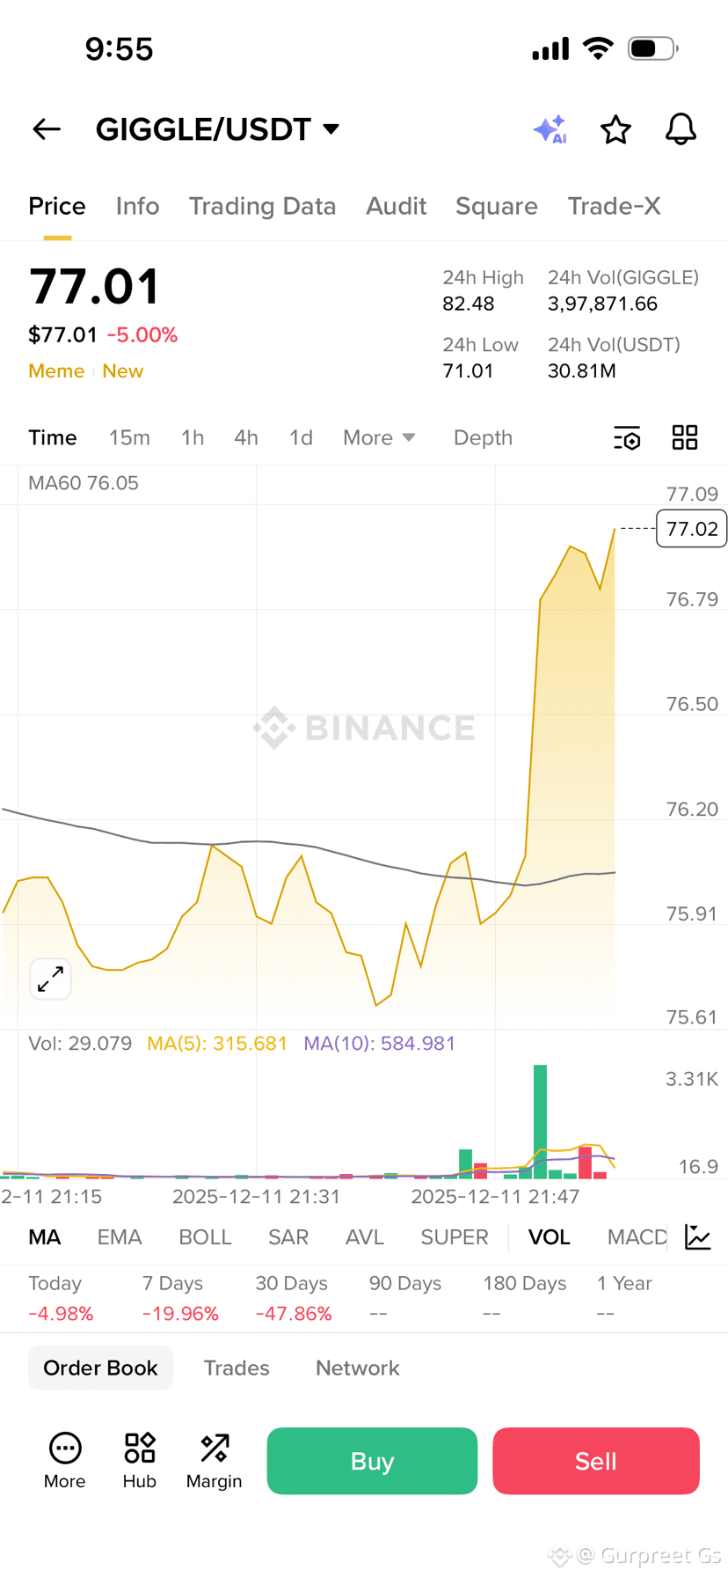Tap the MA60 76.05 indicator label
This screenshot has height=1577, width=728.
[84, 482]
